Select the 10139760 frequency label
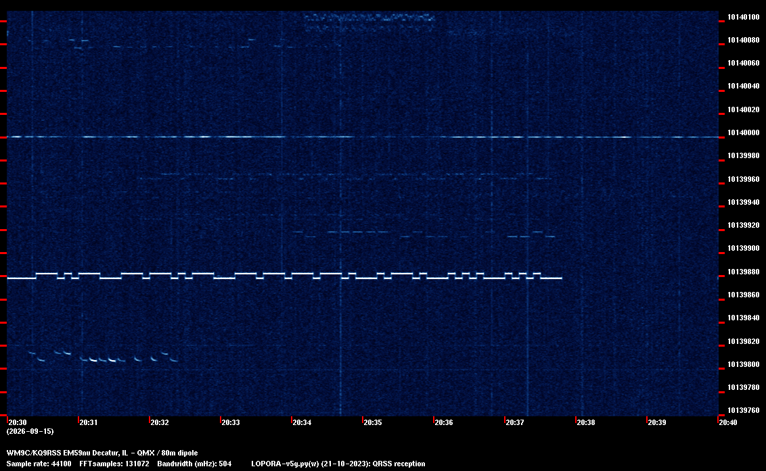Image resolution: width=766 pixels, height=471 pixels. pyautogui.click(x=744, y=410)
